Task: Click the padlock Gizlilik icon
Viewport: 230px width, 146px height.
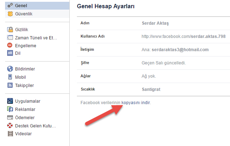Action: [10, 29]
